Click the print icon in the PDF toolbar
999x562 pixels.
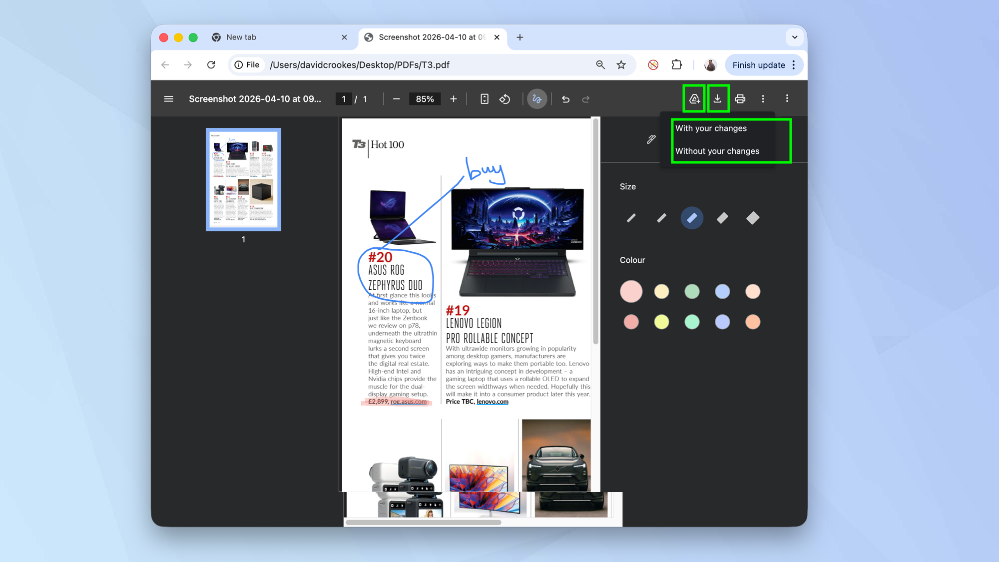pyautogui.click(x=740, y=98)
